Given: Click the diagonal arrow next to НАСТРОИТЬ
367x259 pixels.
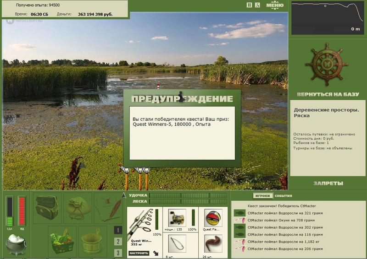Looking at the screenshot, I should coord(156,253).
